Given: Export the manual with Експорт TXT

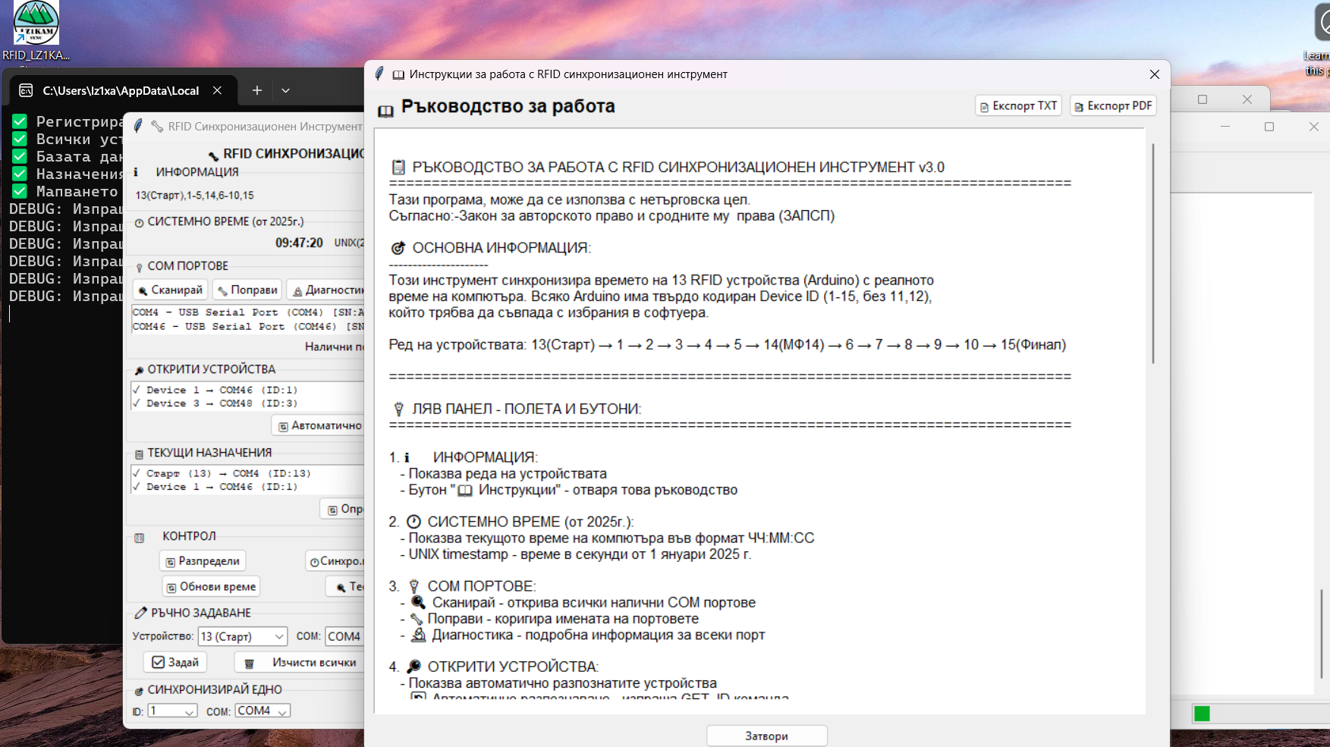Looking at the screenshot, I should [x=1017, y=105].
